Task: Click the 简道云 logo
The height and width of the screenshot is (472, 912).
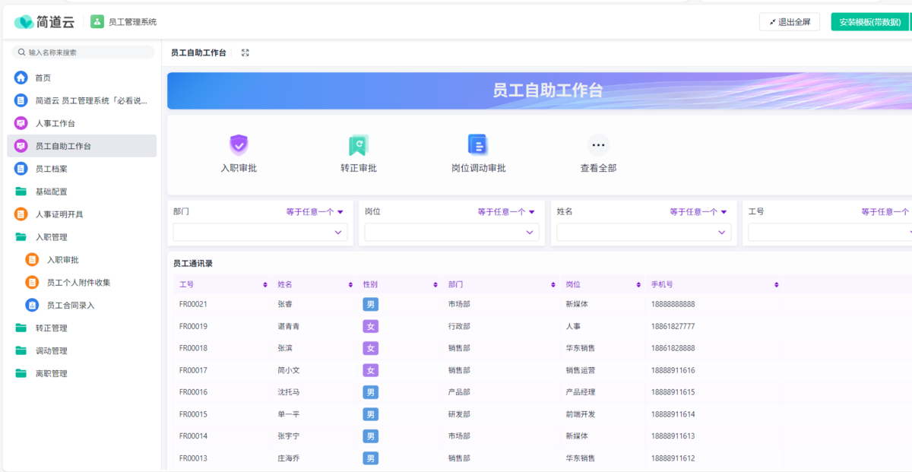Action: pyautogui.click(x=44, y=22)
